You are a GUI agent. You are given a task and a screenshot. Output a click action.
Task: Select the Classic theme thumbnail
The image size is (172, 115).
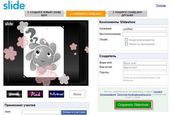(x=14, y=94)
